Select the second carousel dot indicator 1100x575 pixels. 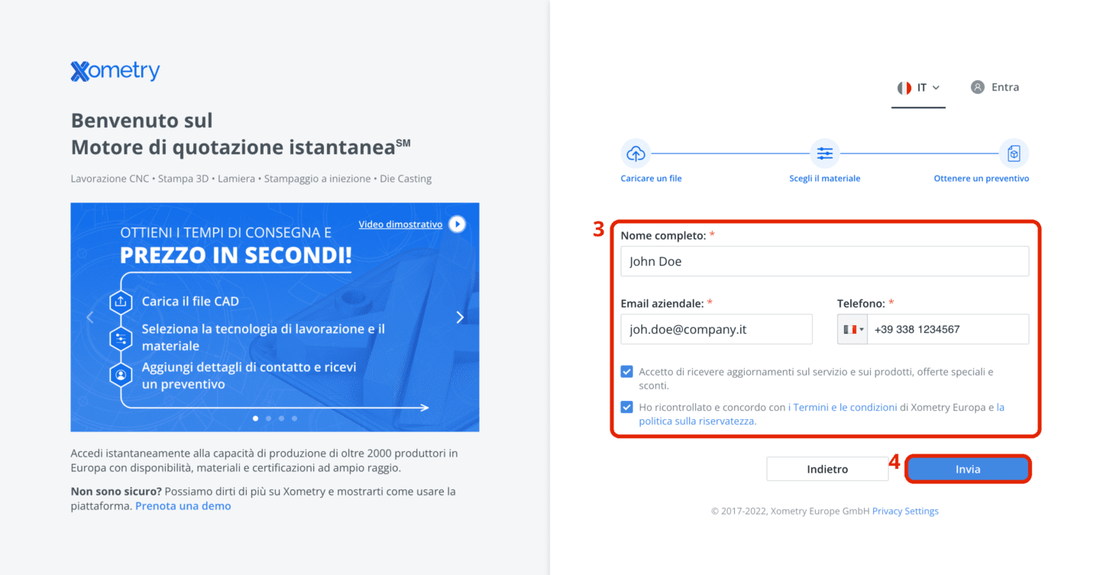click(x=268, y=418)
